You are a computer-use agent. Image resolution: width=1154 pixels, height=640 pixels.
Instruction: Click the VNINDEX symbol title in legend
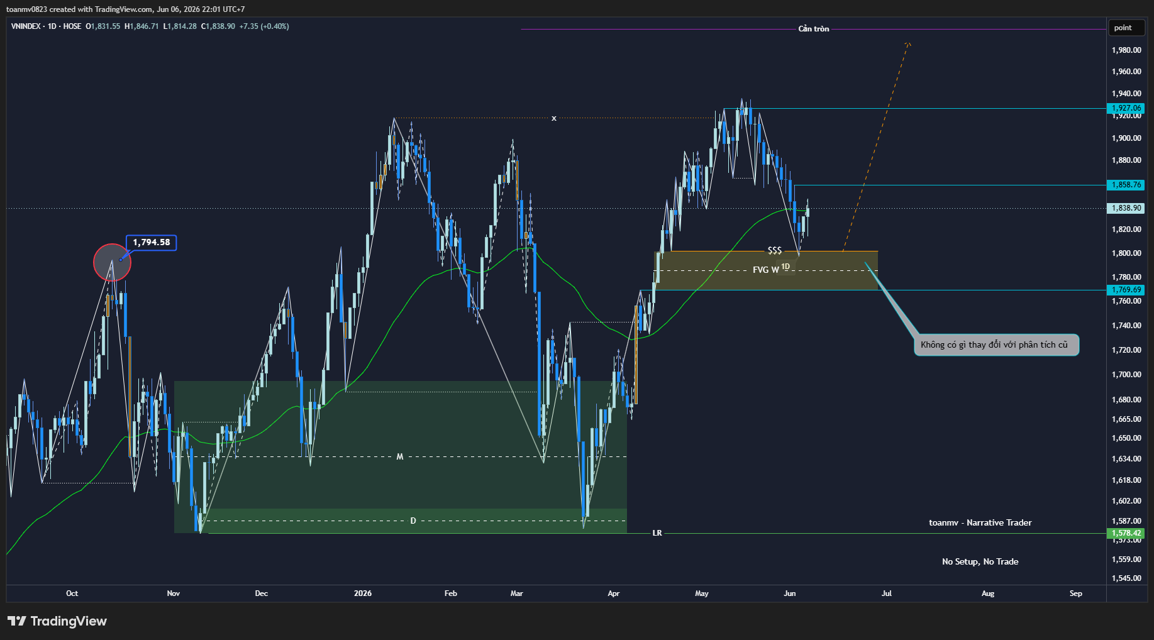click(x=26, y=26)
